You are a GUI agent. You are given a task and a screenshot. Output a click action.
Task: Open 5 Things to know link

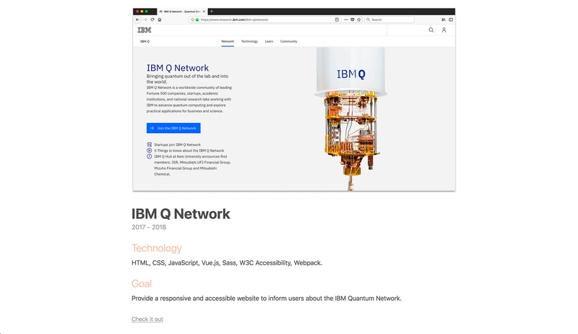point(189,150)
